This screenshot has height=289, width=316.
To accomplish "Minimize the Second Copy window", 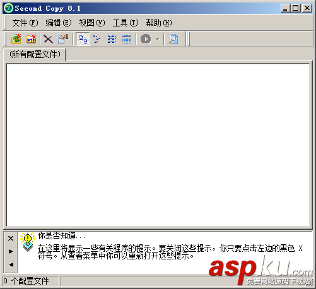I will click(x=285, y=8).
